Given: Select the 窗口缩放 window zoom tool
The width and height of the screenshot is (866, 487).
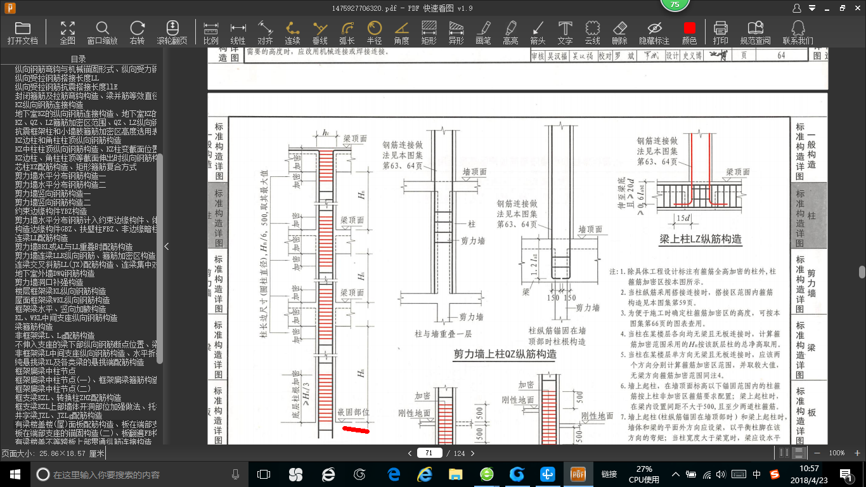Looking at the screenshot, I should click(102, 32).
